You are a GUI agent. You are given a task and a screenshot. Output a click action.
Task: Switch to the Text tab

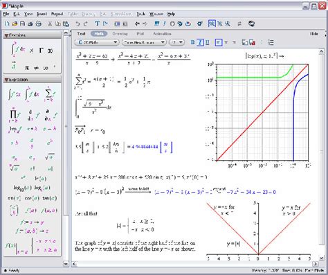[x=81, y=34]
